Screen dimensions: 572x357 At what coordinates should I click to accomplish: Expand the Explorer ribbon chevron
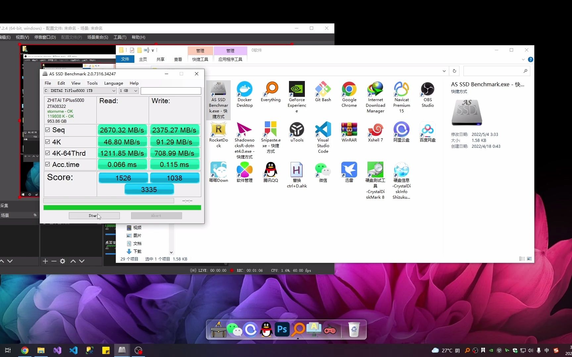[x=523, y=59]
